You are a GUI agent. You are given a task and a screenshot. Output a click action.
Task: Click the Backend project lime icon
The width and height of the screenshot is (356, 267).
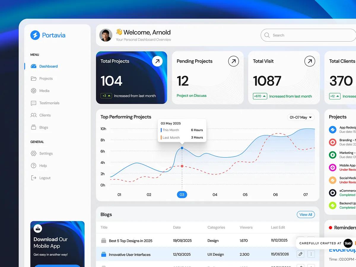click(333, 205)
